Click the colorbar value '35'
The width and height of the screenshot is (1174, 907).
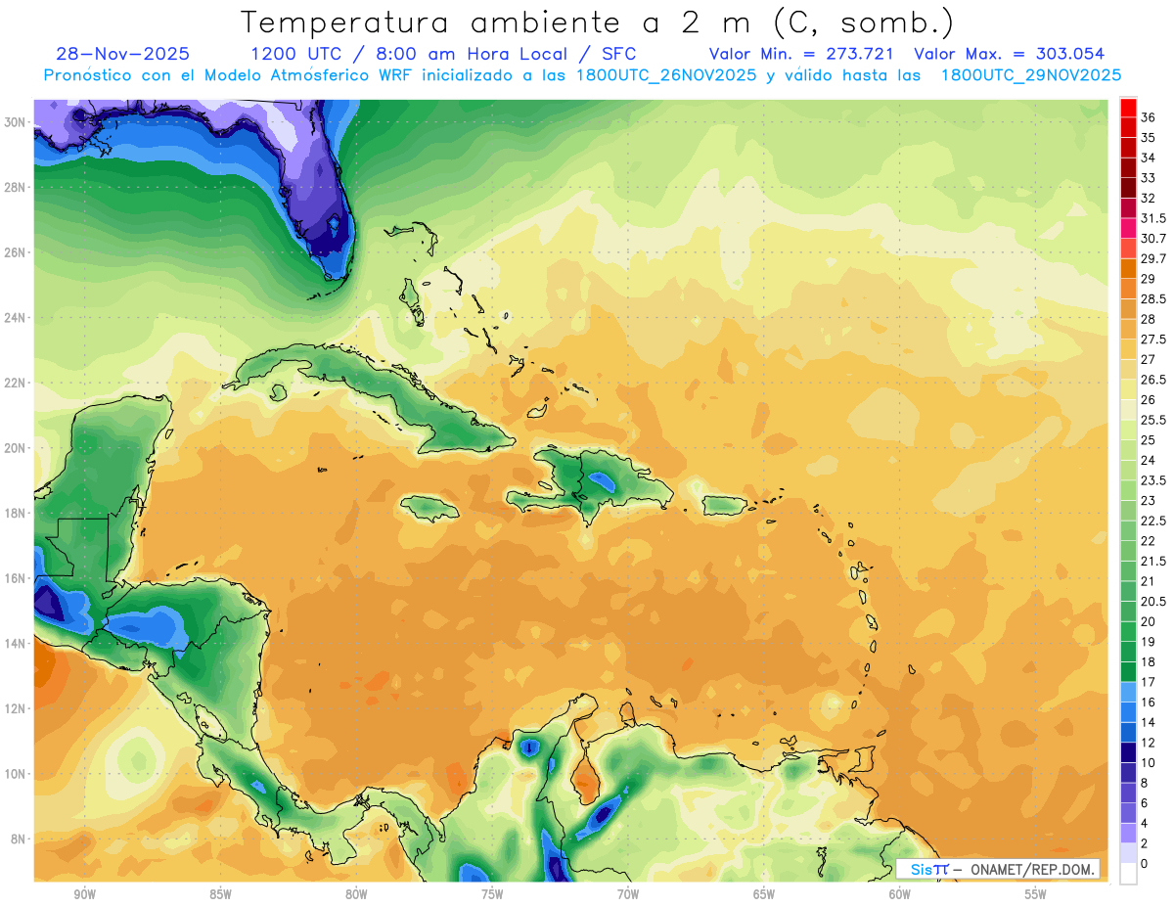[1148, 138]
